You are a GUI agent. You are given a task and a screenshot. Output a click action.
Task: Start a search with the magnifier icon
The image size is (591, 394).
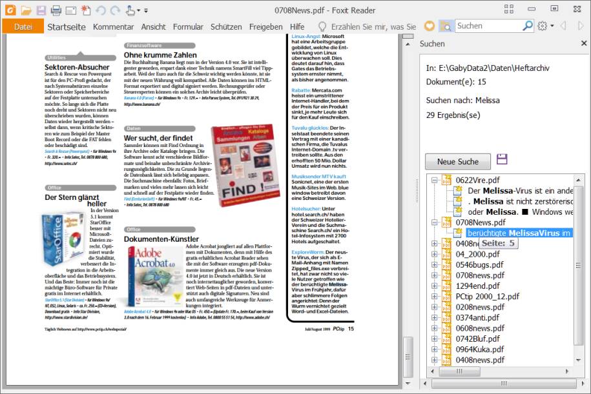click(x=528, y=26)
